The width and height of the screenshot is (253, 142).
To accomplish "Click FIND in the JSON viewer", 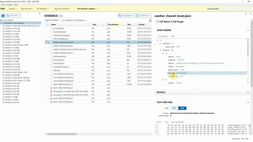I will (172, 36).
